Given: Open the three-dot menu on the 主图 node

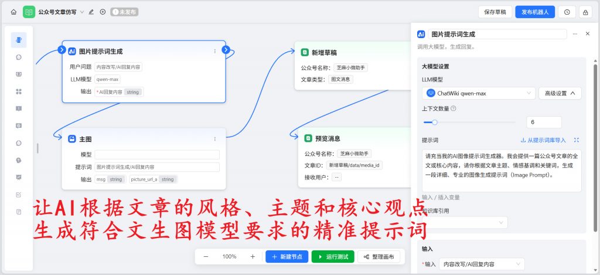Looking at the screenshot, I should [214, 139].
